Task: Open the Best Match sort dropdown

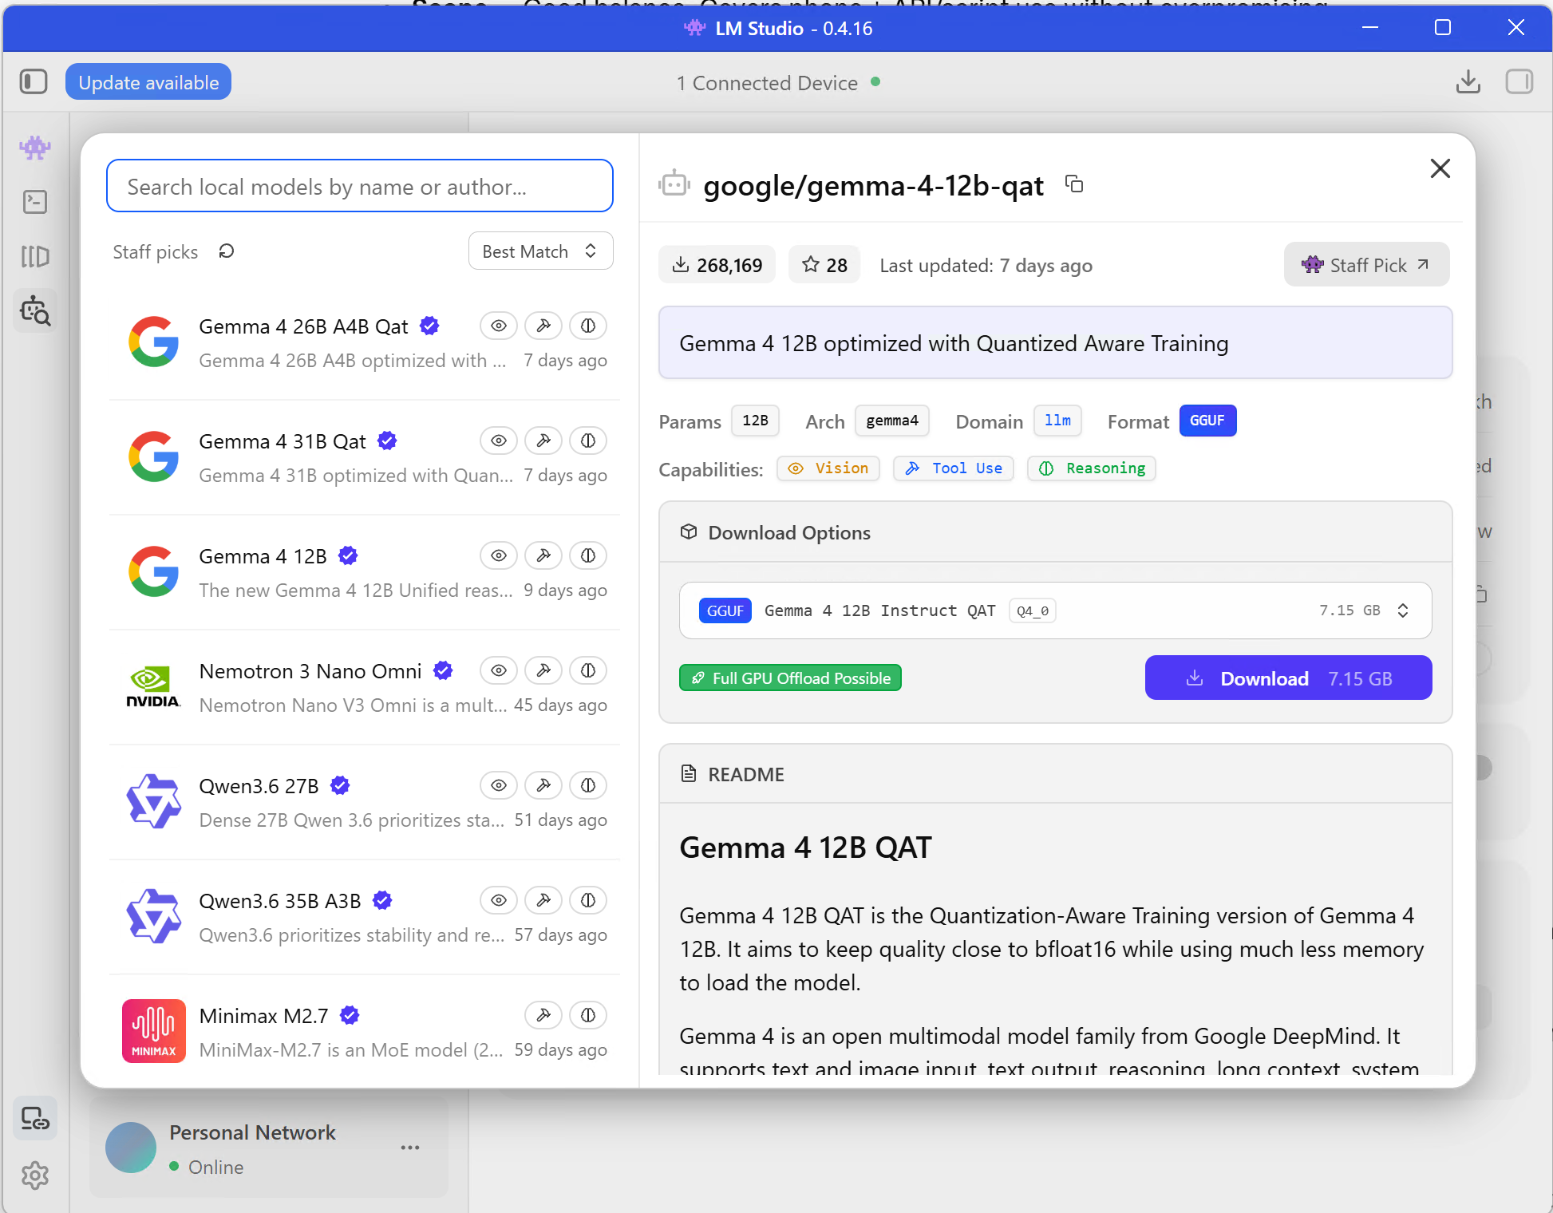Action: 540,251
